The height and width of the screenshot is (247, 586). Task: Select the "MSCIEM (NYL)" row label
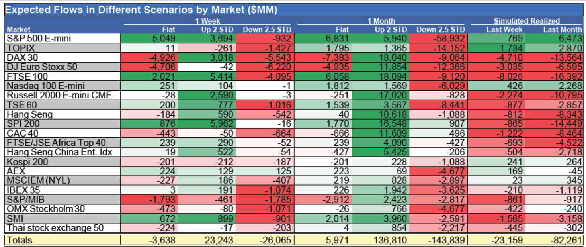click(x=38, y=180)
